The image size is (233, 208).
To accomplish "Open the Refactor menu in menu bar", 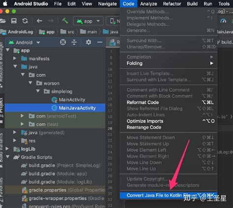I will [172, 3].
